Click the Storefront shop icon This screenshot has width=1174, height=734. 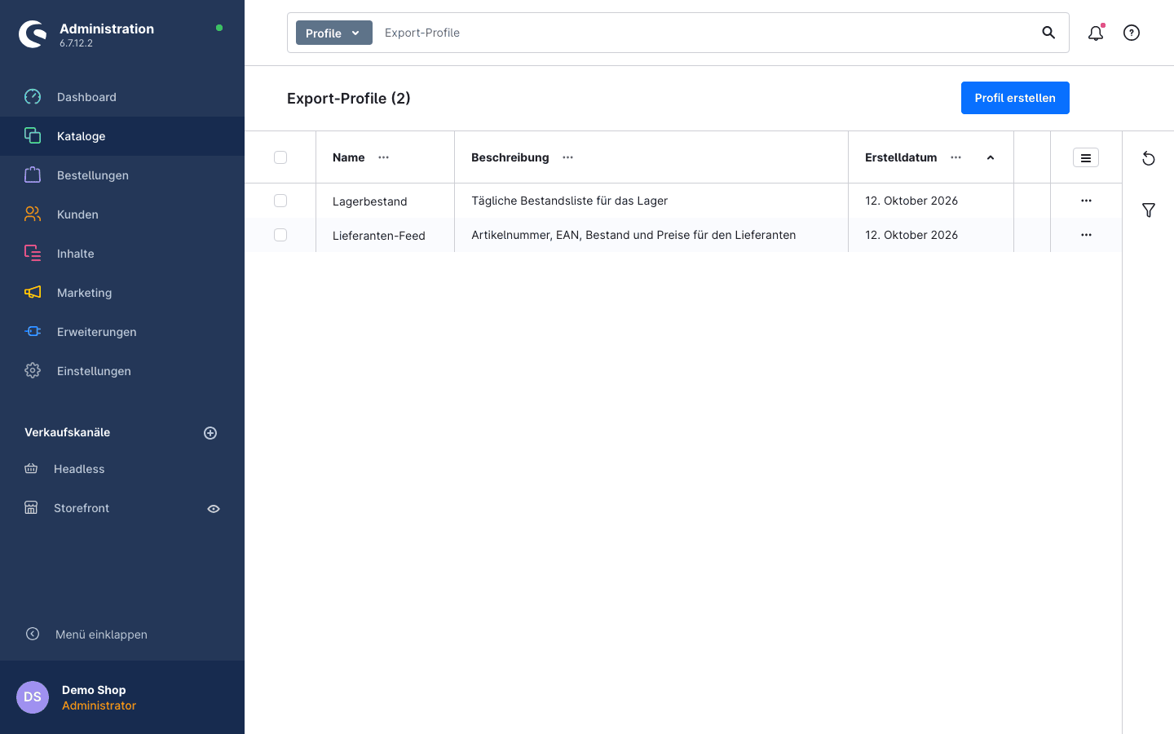(x=31, y=508)
